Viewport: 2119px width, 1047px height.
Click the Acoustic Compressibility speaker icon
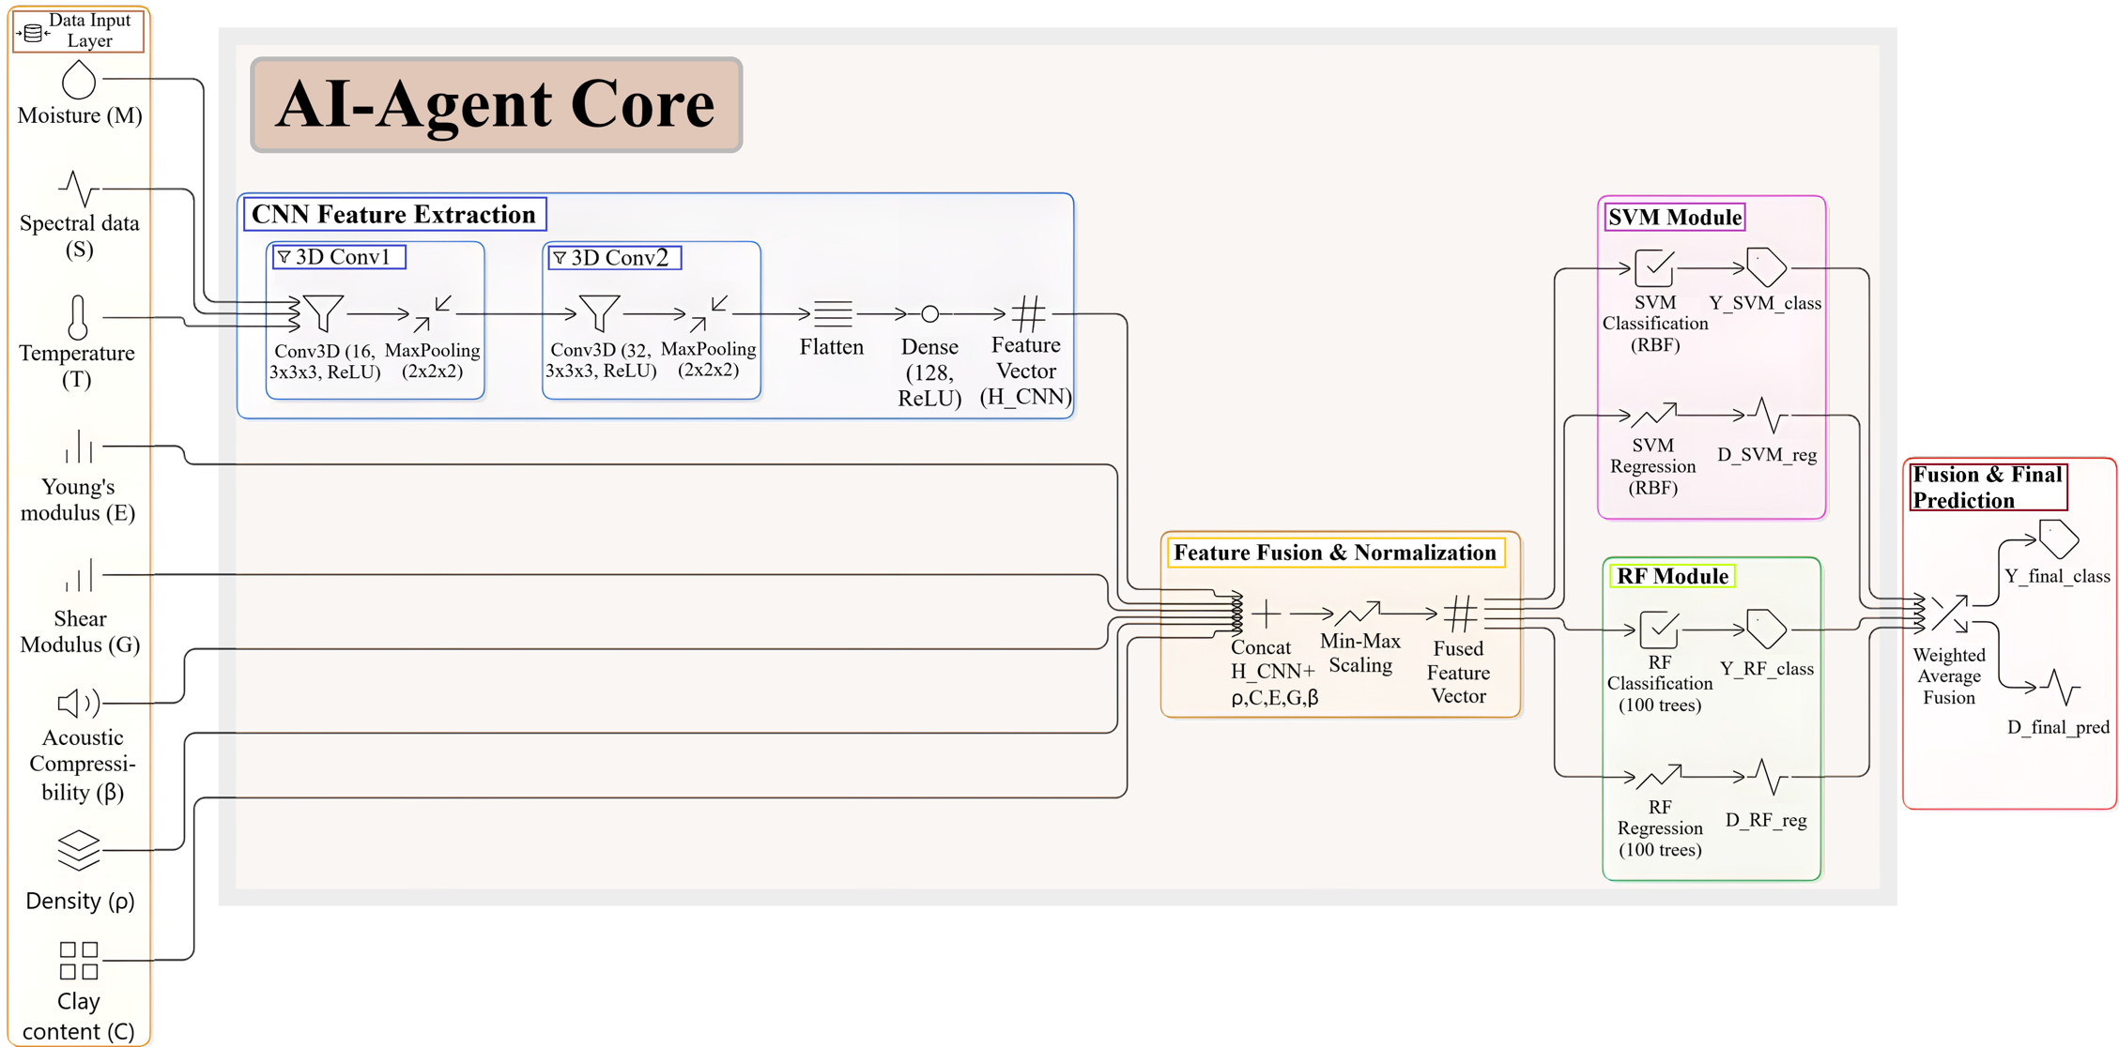coord(79,703)
